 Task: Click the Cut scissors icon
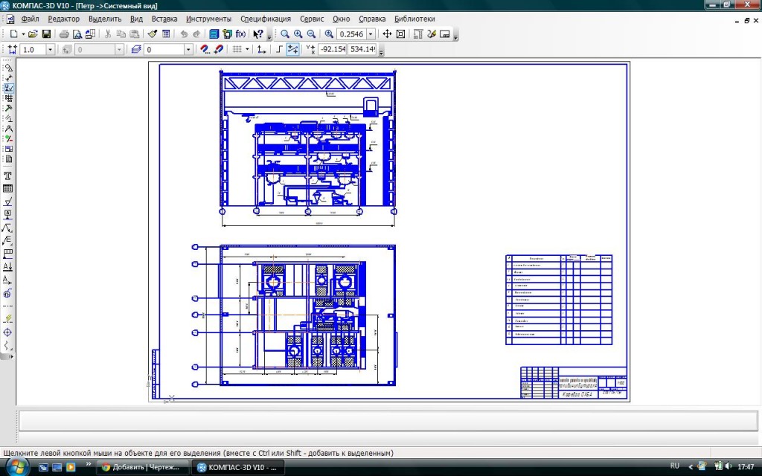click(x=108, y=34)
